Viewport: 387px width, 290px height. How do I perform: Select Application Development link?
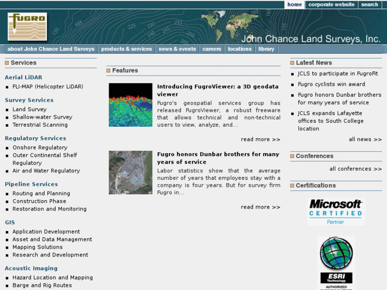coord(46,232)
